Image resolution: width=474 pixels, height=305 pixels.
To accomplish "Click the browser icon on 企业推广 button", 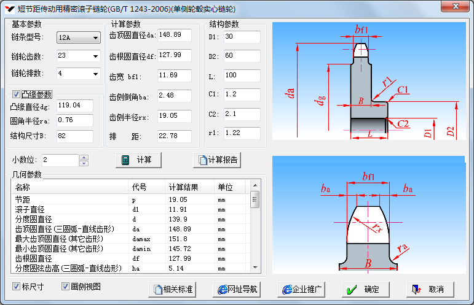I will coord(286,289).
